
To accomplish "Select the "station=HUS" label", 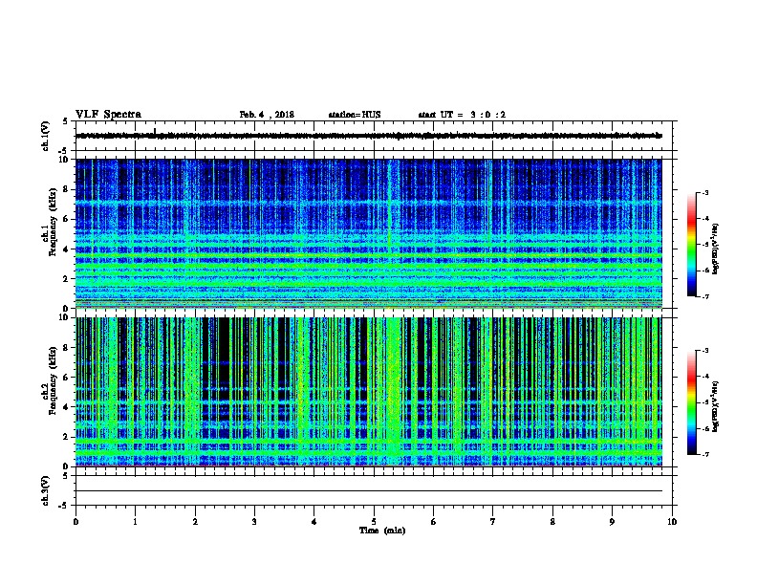I will pos(355,115).
